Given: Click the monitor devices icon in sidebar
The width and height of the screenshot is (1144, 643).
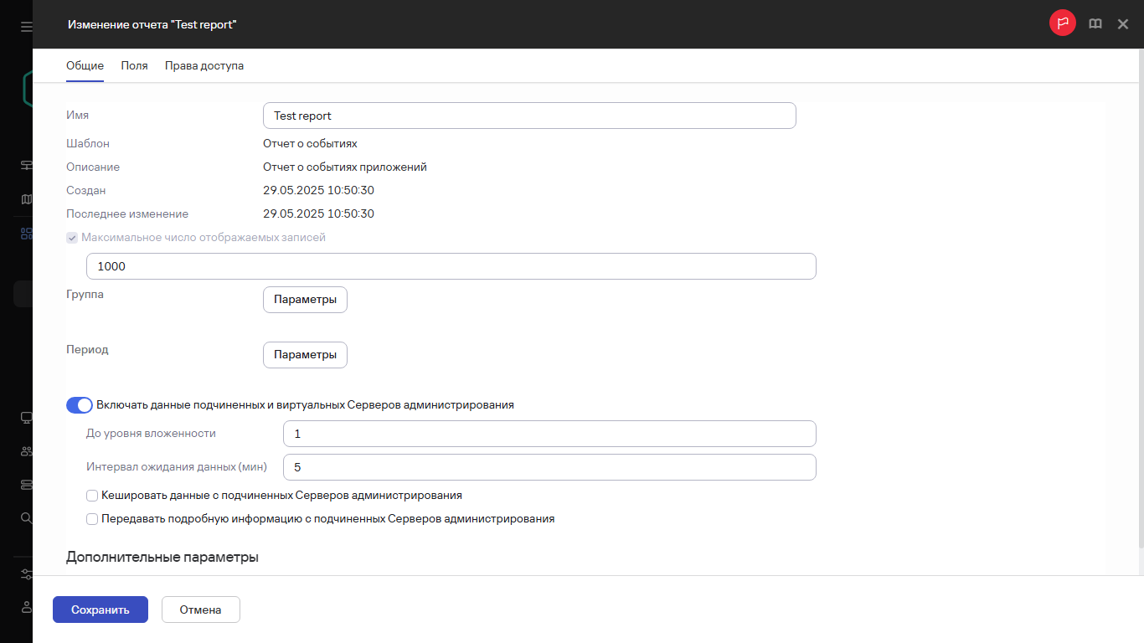Looking at the screenshot, I should pos(26,418).
